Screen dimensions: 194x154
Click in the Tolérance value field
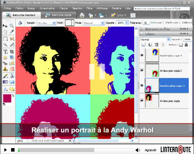coord(146,23)
